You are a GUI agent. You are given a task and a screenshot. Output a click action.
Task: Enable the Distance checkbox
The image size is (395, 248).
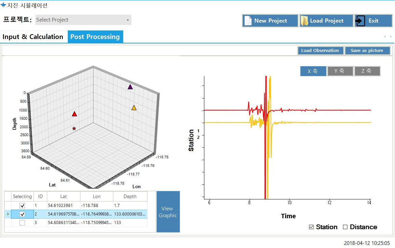pos(345,227)
